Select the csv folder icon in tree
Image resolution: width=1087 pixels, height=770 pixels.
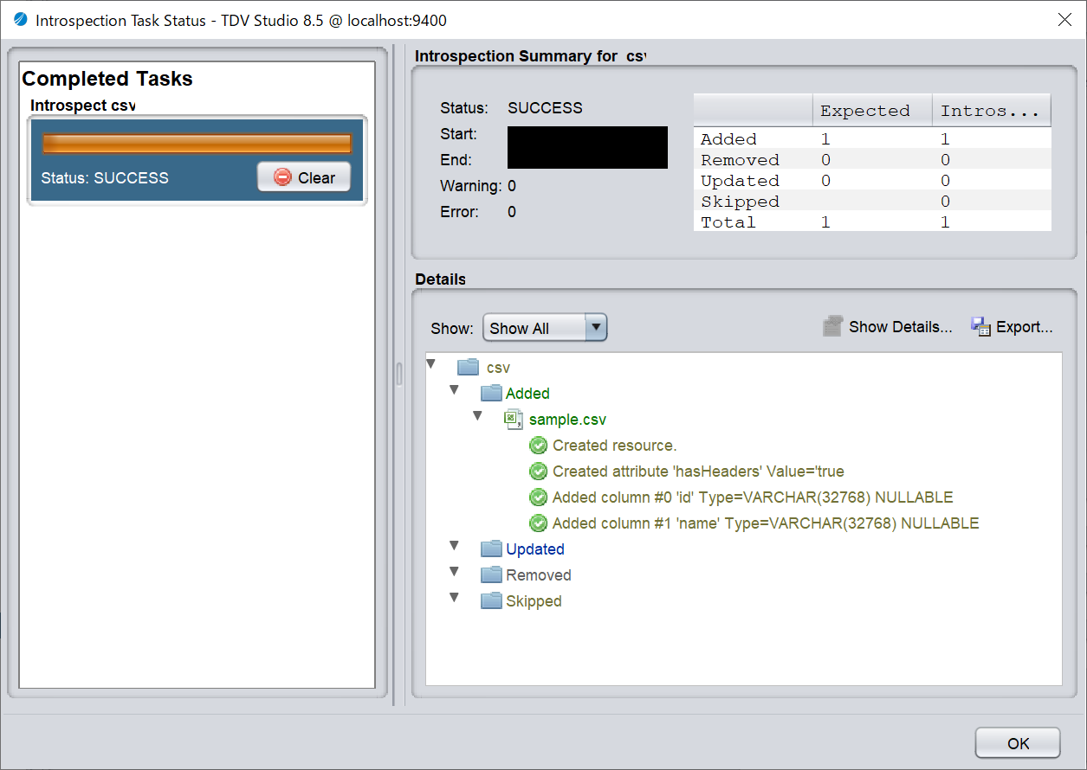click(468, 367)
